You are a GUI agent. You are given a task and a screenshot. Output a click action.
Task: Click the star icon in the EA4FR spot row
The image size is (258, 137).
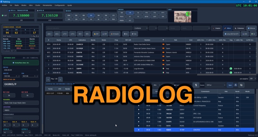click(139, 122)
